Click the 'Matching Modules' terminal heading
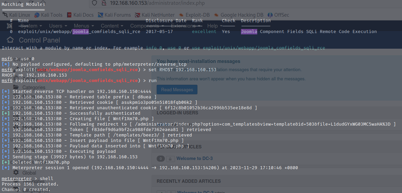This screenshot has width=402, height=193. tap(23, 4)
